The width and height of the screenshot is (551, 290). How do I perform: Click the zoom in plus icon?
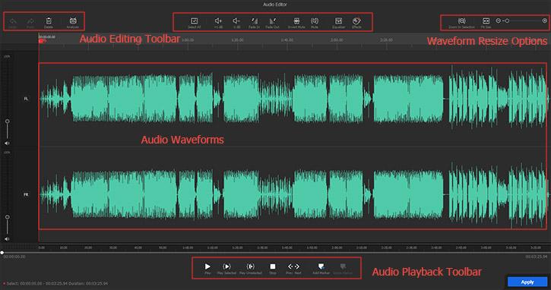pos(545,20)
